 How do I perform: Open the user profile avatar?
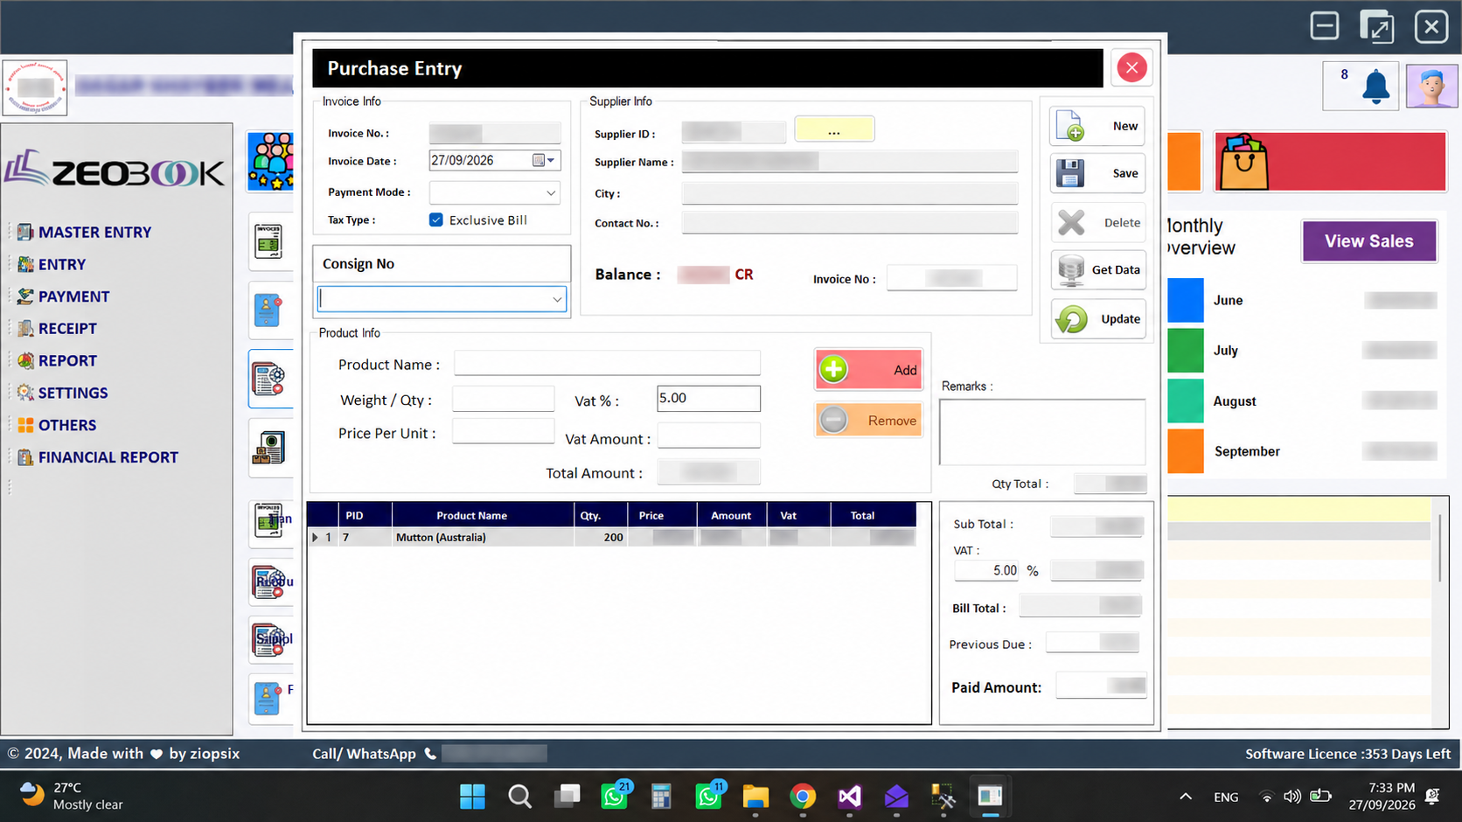(1431, 87)
